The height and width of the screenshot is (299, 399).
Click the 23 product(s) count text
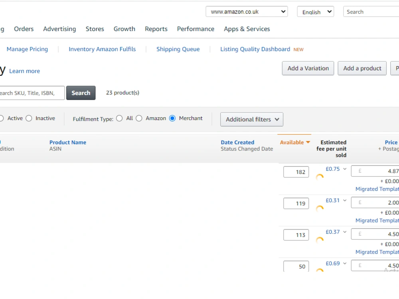click(x=122, y=93)
